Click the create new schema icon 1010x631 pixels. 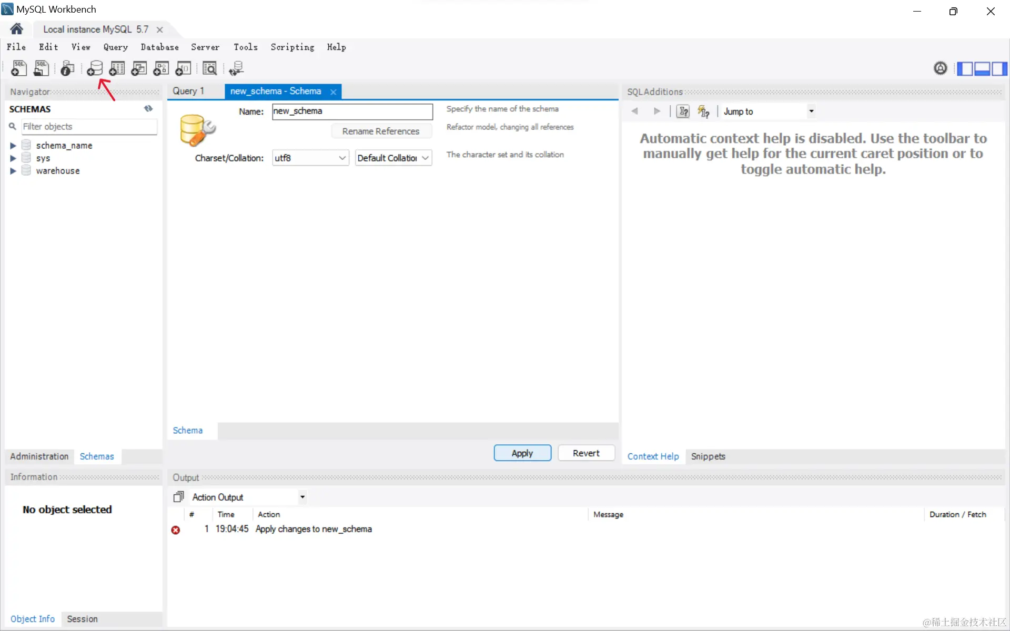[95, 68]
